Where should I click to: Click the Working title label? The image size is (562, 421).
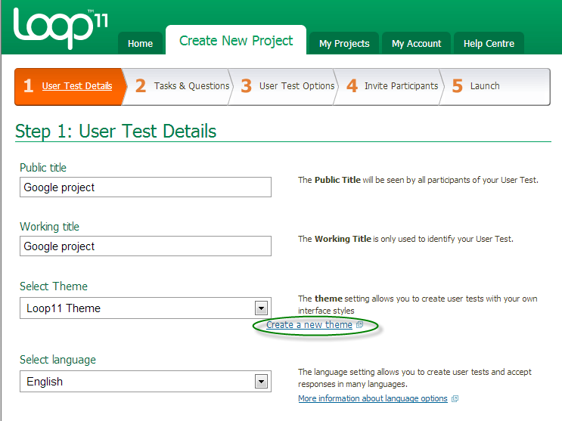[x=49, y=227]
